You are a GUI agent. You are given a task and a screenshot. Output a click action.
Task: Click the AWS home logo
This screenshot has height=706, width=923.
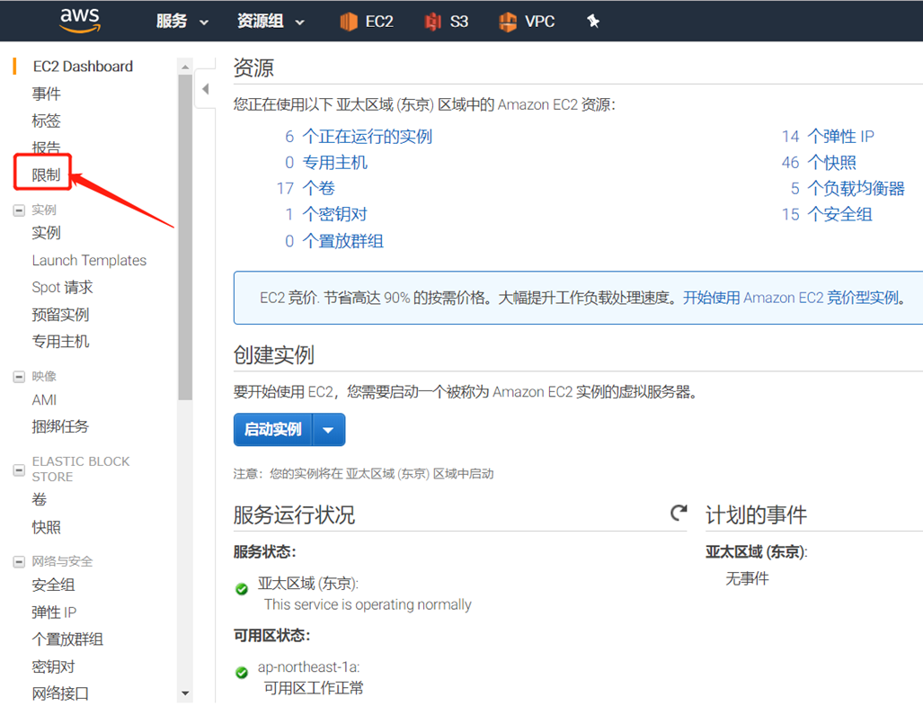(x=79, y=20)
